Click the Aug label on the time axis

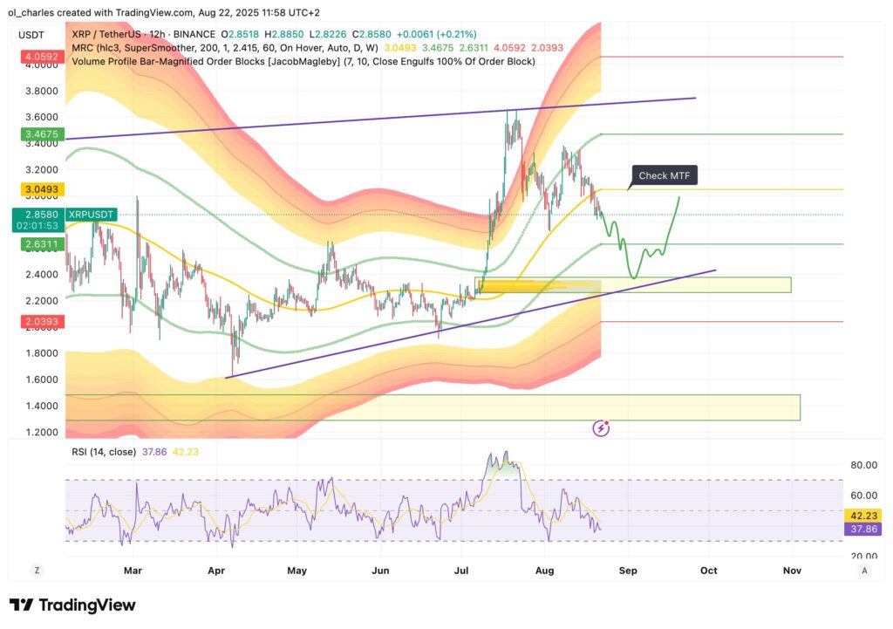click(x=544, y=570)
